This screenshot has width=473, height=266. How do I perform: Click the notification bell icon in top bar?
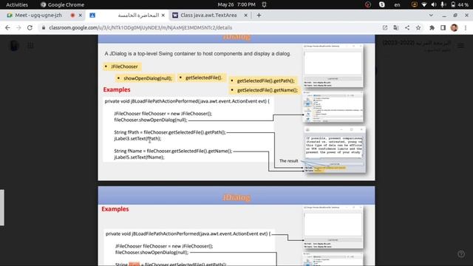click(x=265, y=4)
